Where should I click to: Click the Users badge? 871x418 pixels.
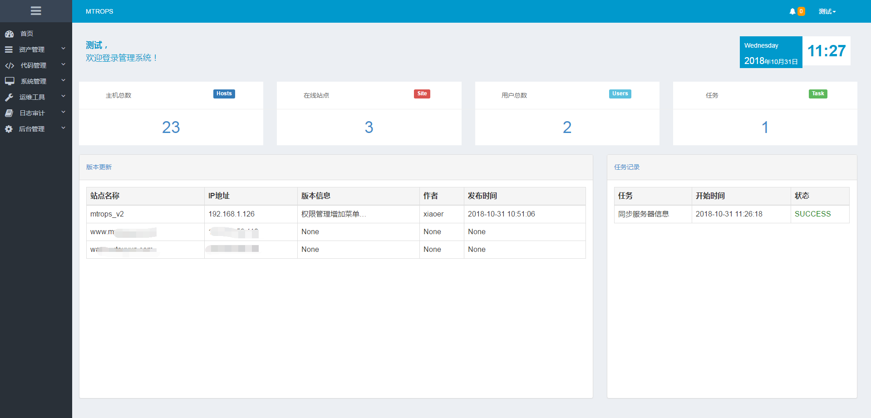pos(620,94)
